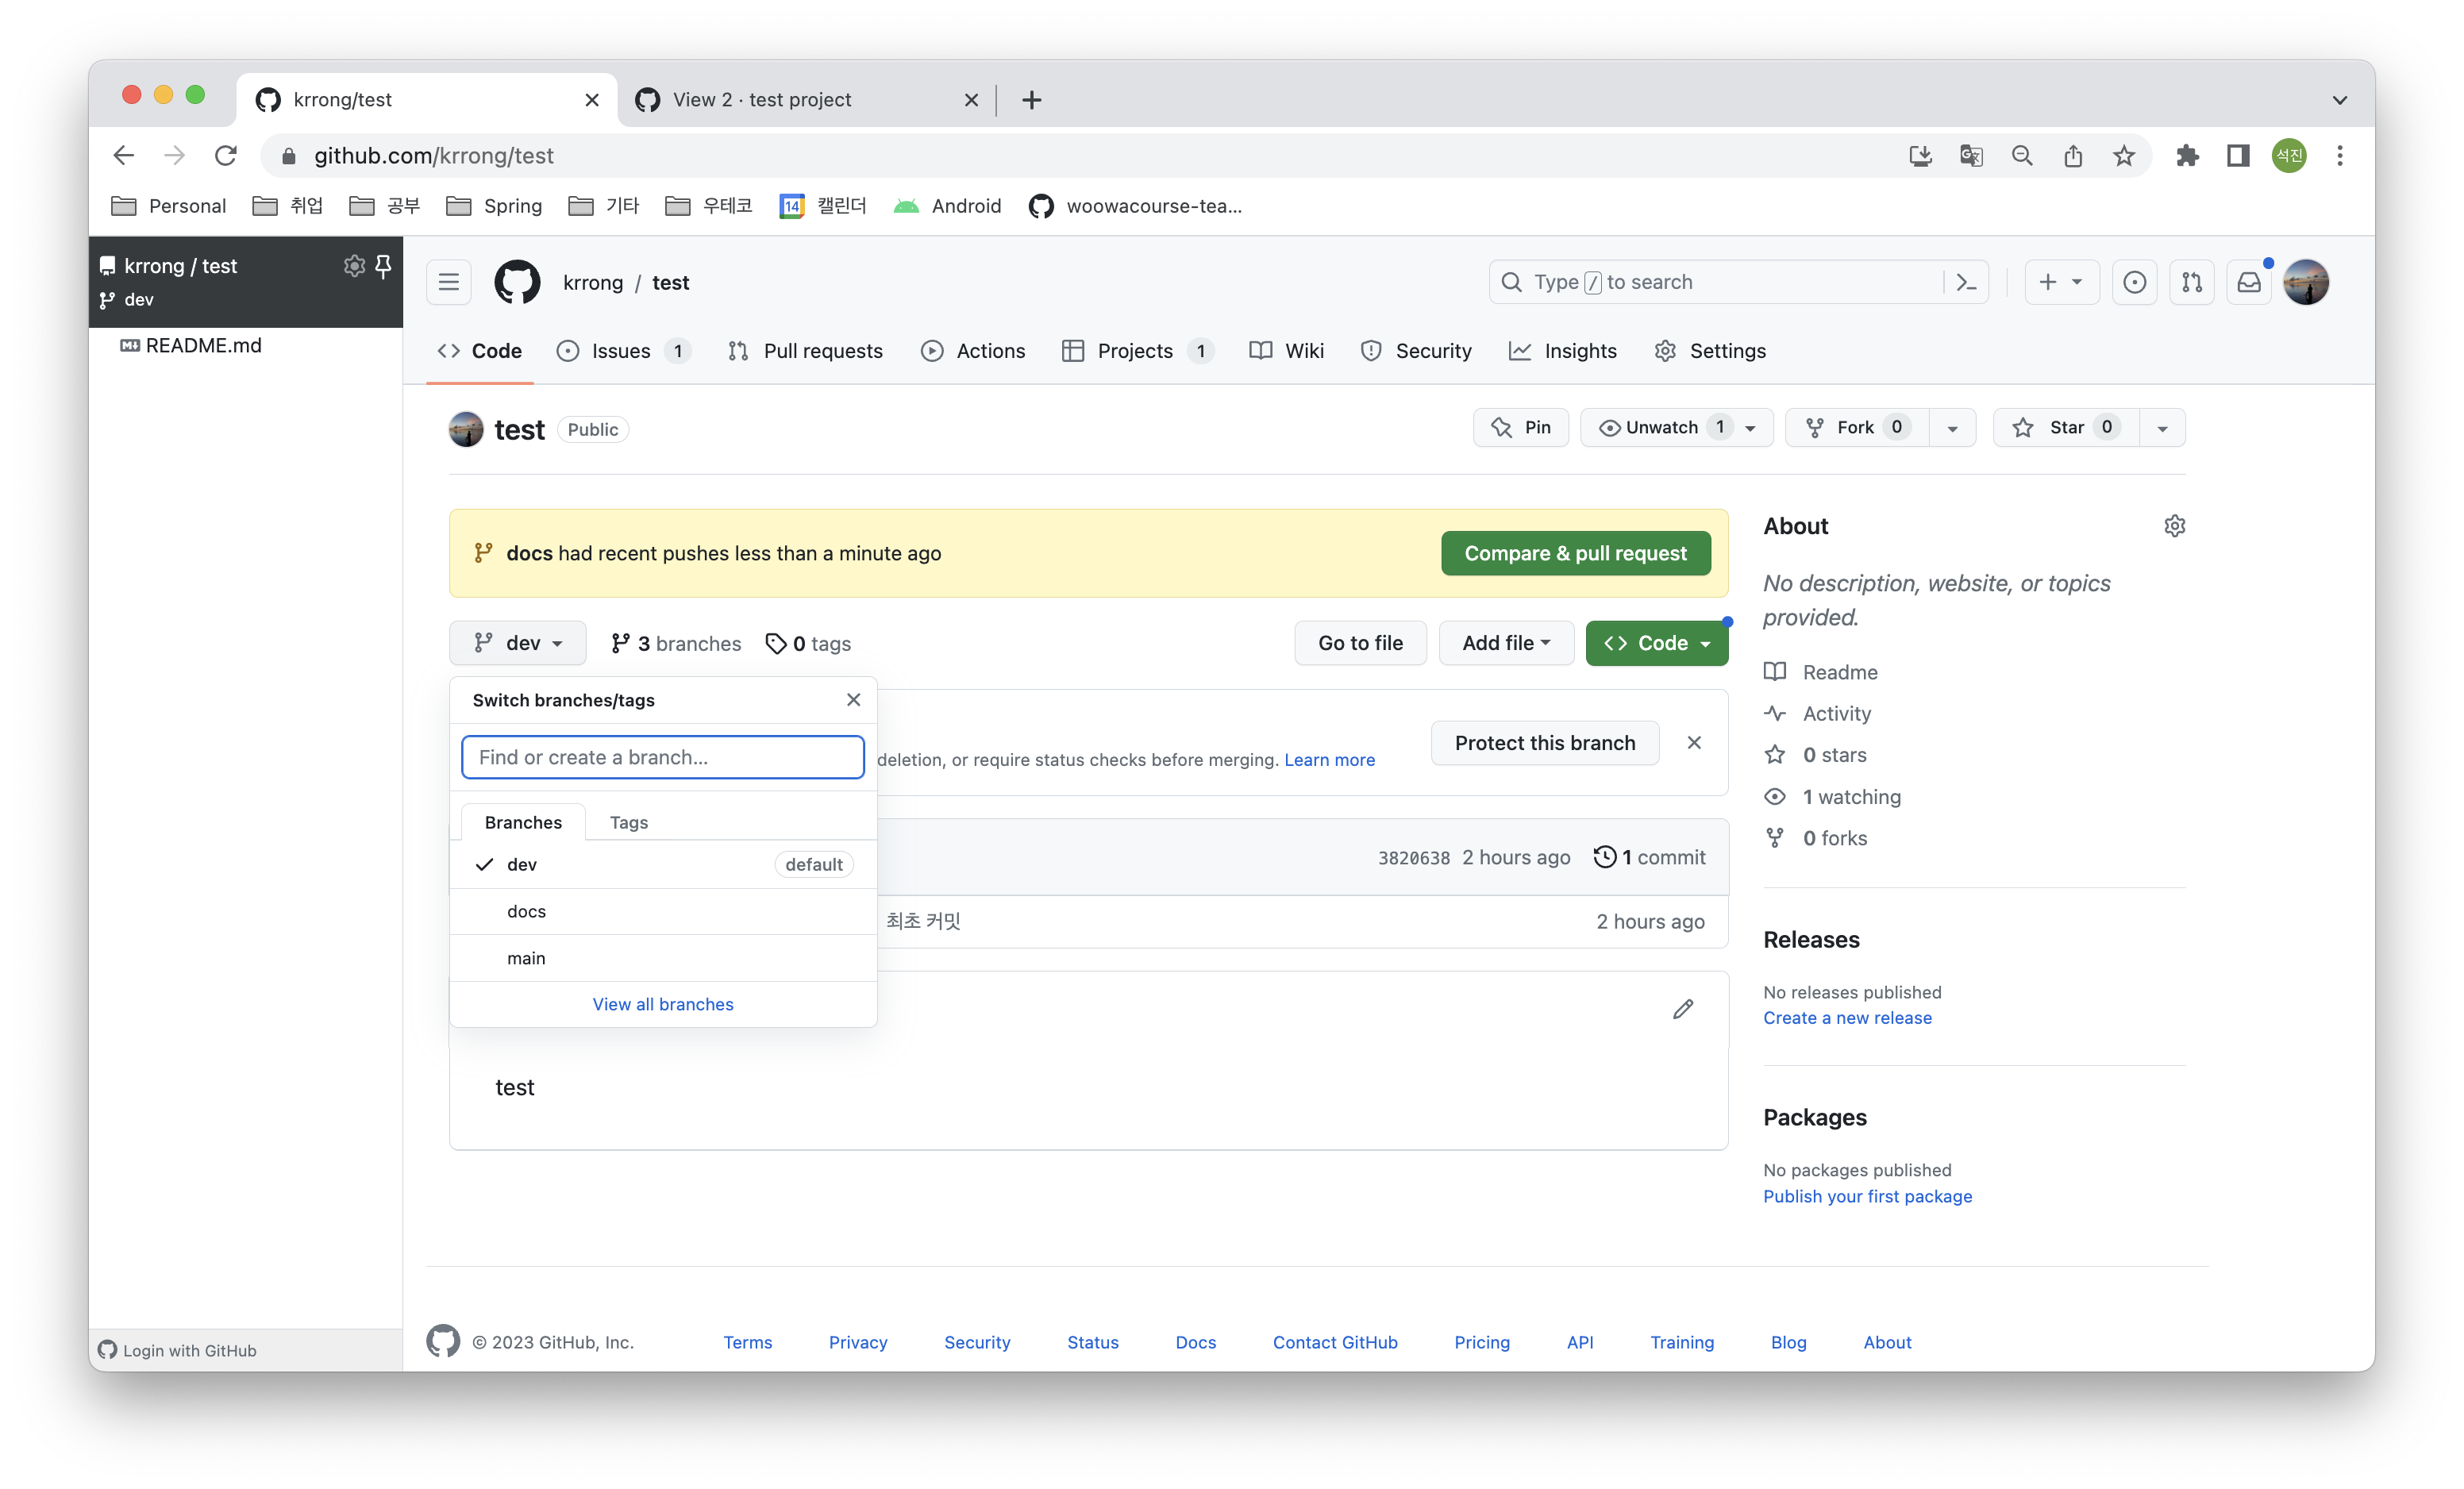2464x1489 pixels.
Task: Open the Chrome extensions puzzle icon
Action: click(x=2187, y=156)
